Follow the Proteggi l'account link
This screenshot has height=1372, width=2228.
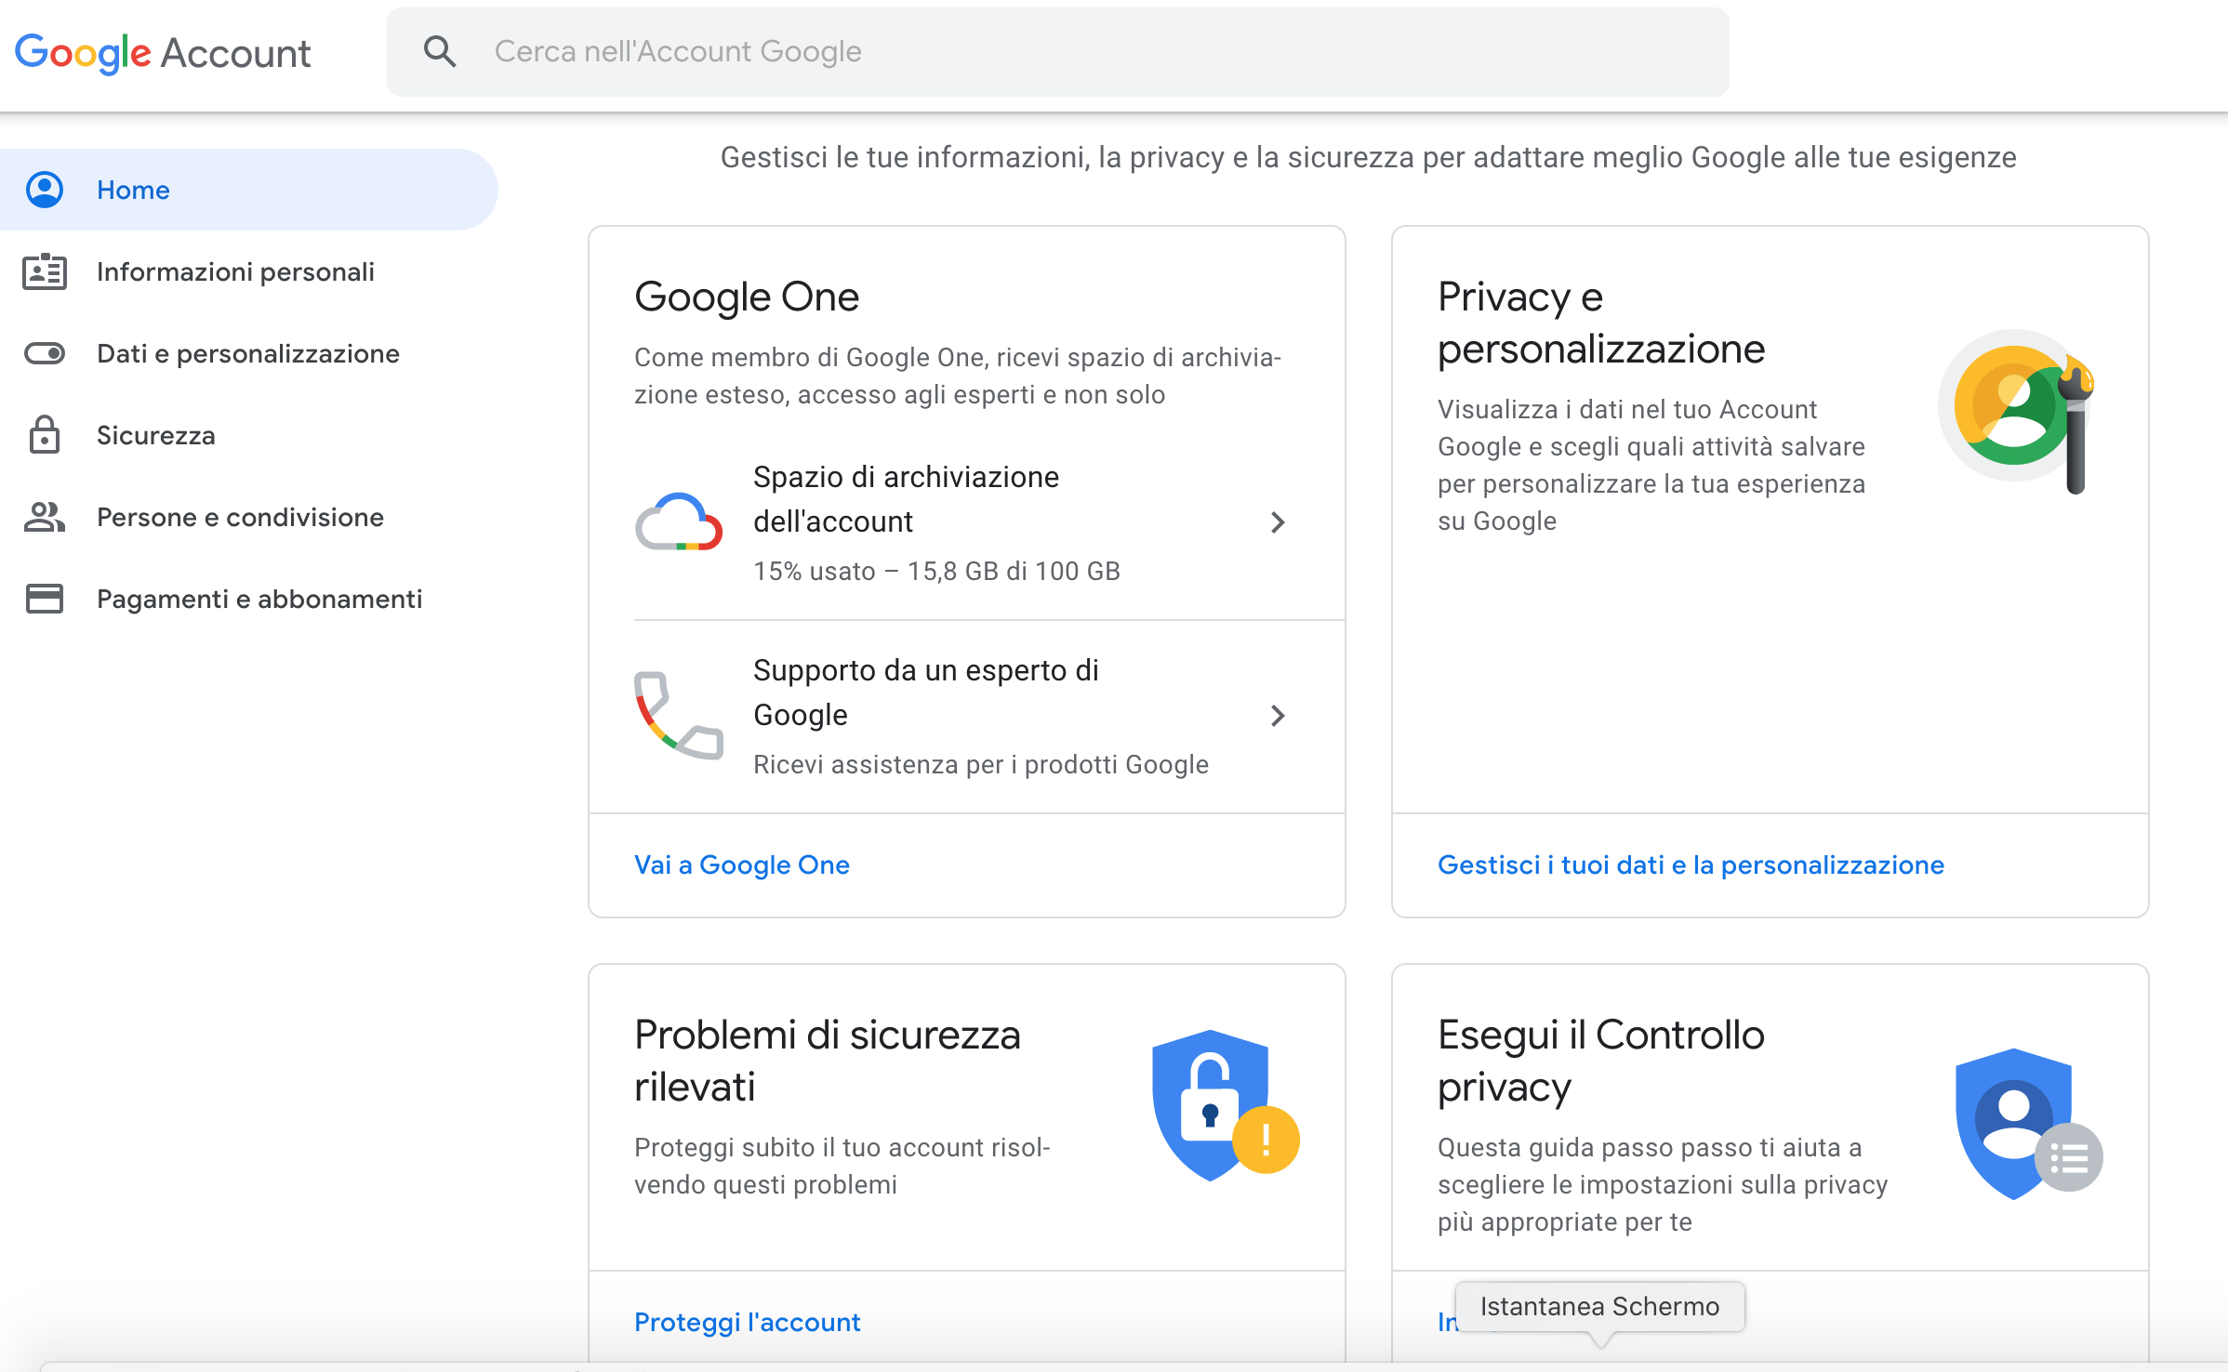[x=748, y=1322]
